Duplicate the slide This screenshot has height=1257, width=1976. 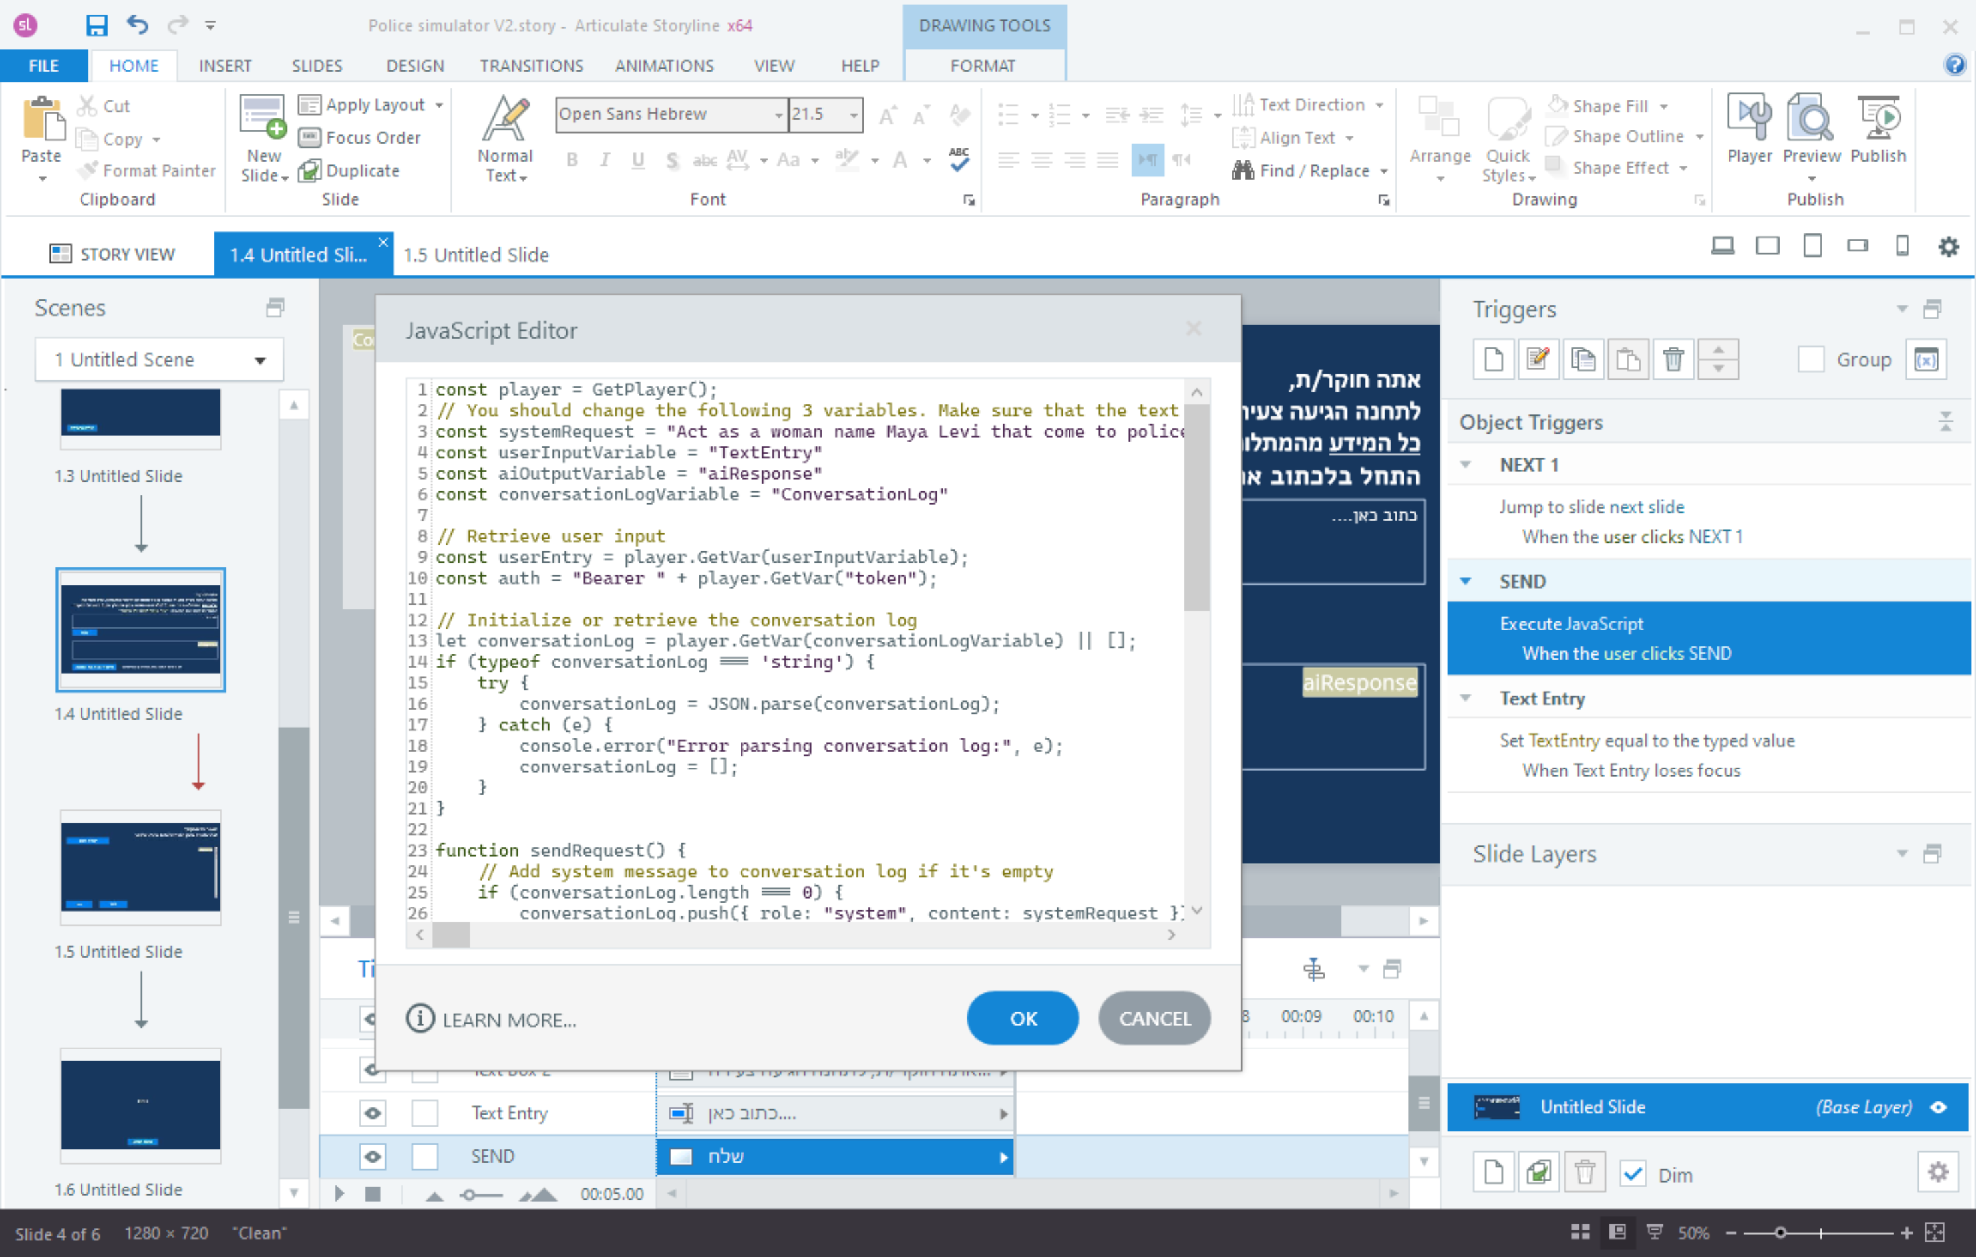(x=349, y=171)
